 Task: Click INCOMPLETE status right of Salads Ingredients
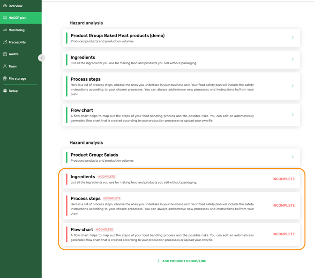(284, 179)
